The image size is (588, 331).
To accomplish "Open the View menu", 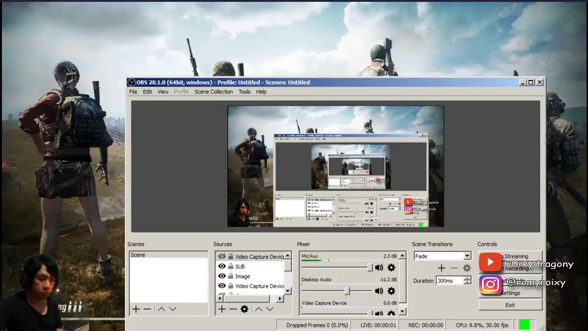I will pyautogui.click(x=163, y=91).
